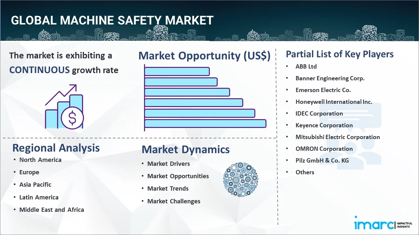This screenshot has width=419, height=235.
Task: Select the shortest top bar in chart
Action: click(x=177, y=71)
